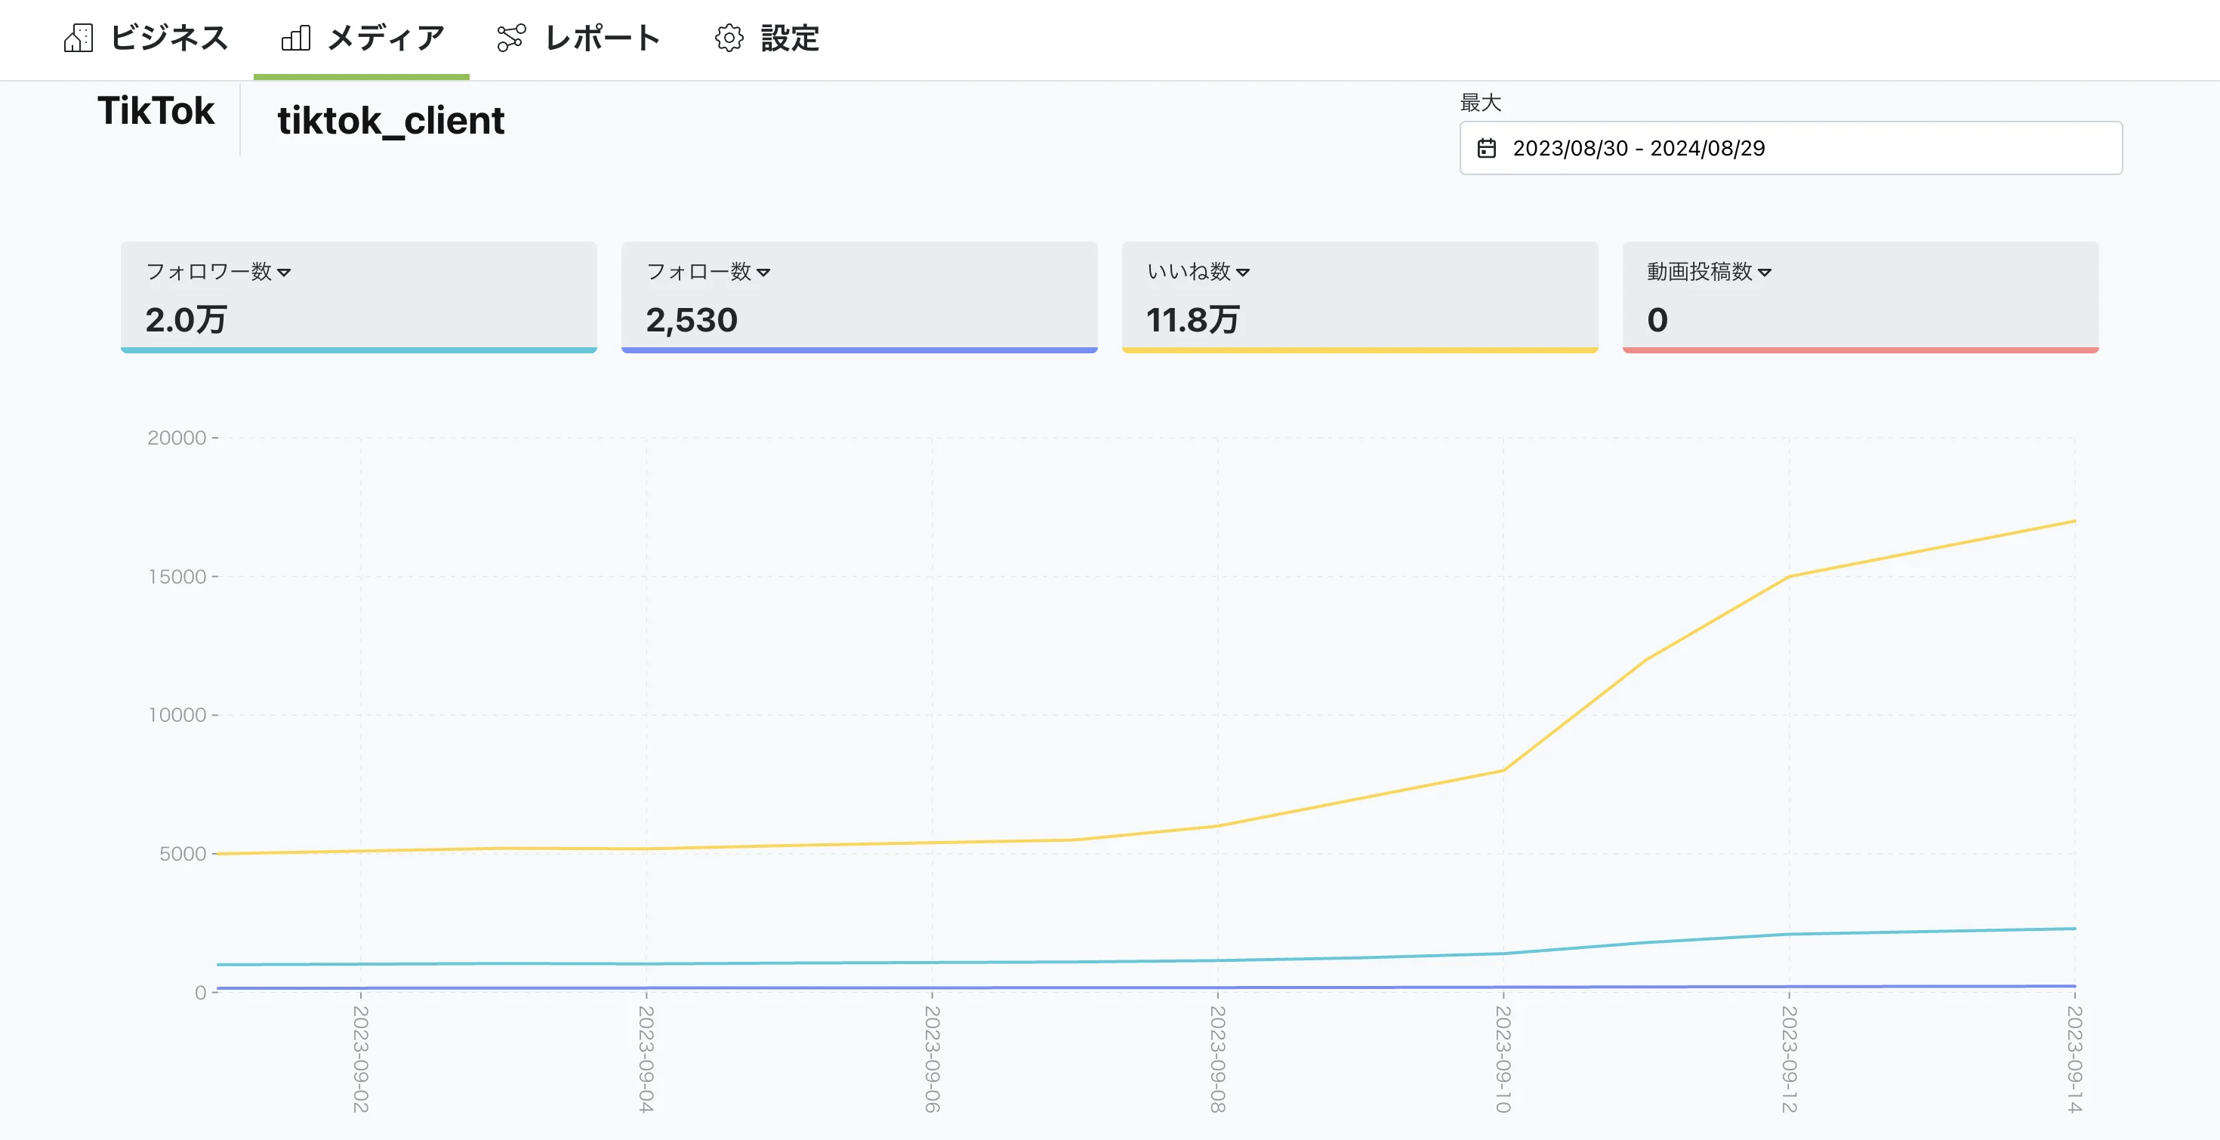Click the TikTok heading label
2220x1140 pixels.
(156, 111)
